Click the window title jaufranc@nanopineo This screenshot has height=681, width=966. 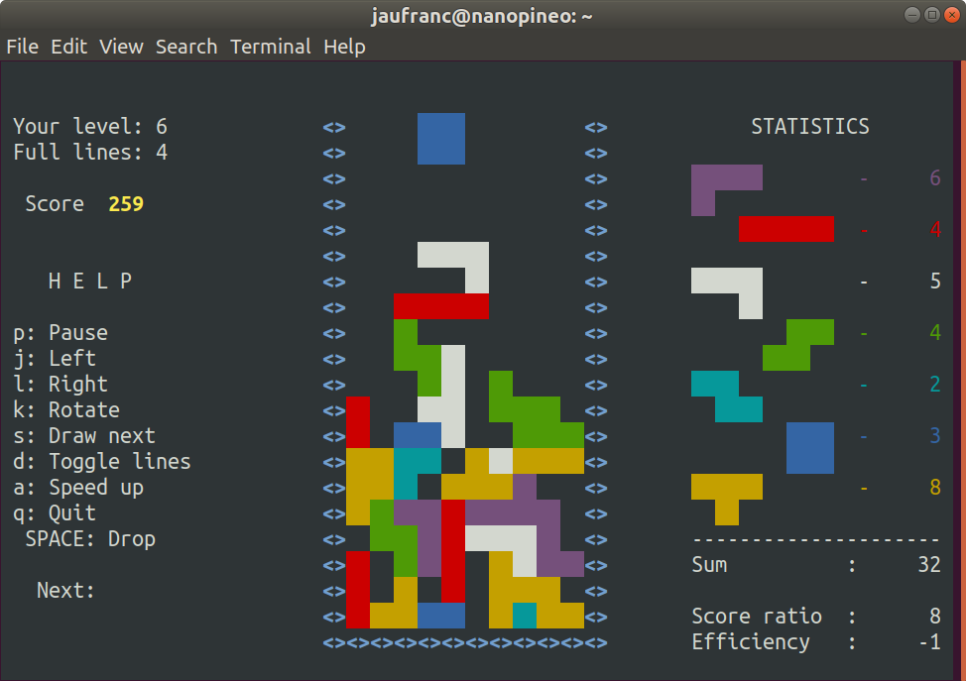click(481, 16)
